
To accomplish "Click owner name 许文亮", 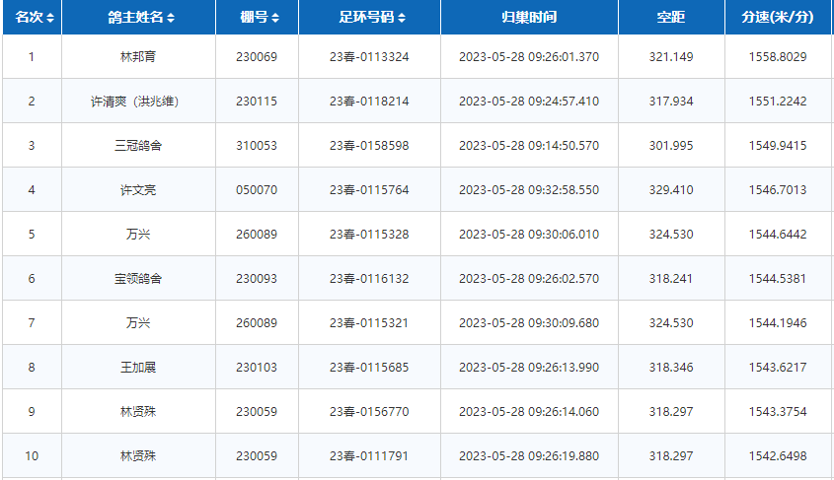I will (x=138, y=190).
